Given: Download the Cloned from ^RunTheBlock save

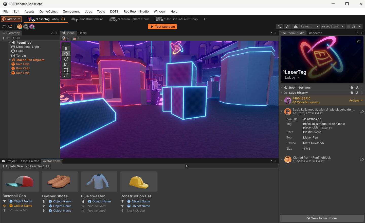Looking at the screenshot, I should pos(362,160).
